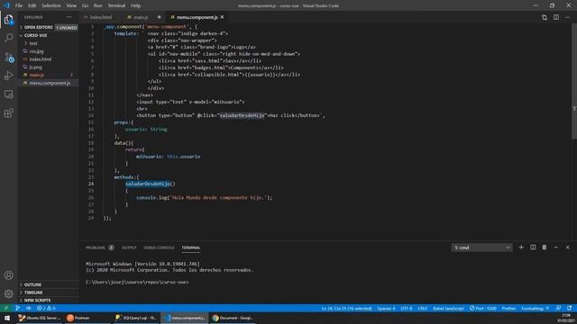Click the feedback icon in status bar

point(558,308)
